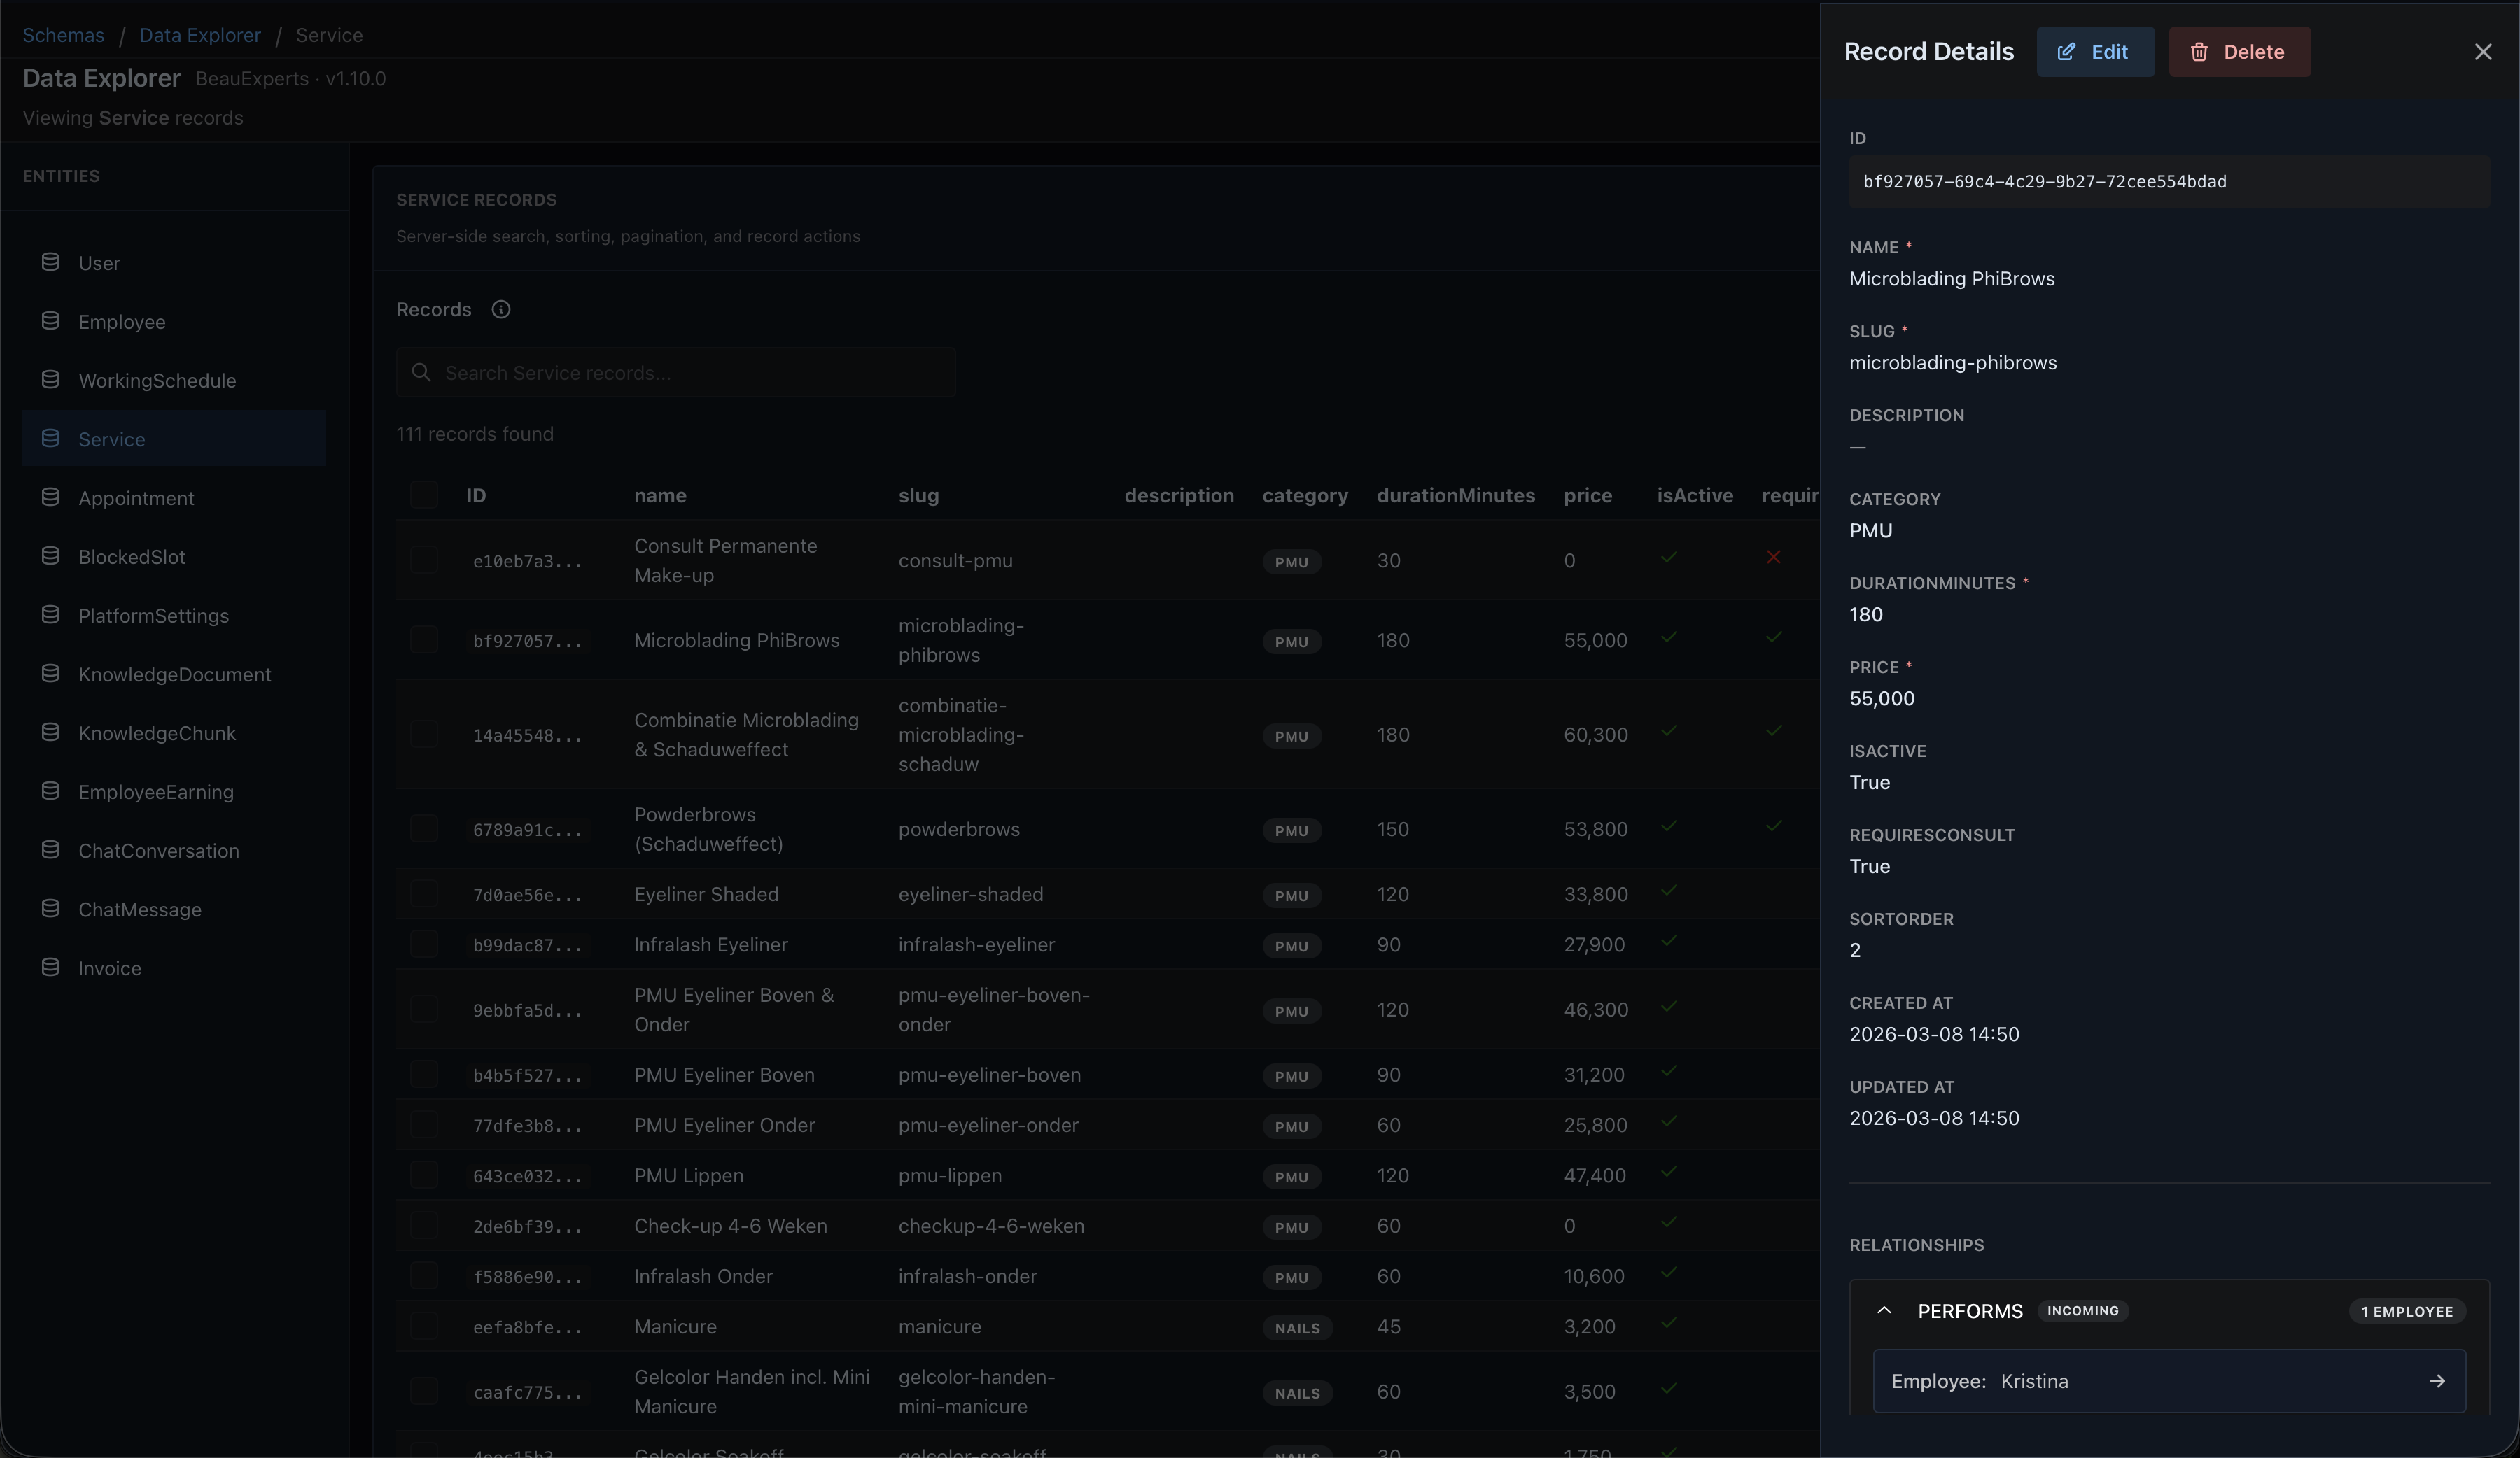The height and width of the screenshot is (1458, 2520).
Task: Click the WorkingSchedule entity database icon
Action: coord(50,380)
